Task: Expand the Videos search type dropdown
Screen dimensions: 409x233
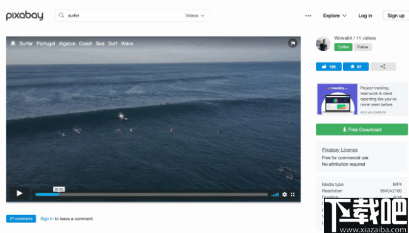Action: tap(194, 16)
